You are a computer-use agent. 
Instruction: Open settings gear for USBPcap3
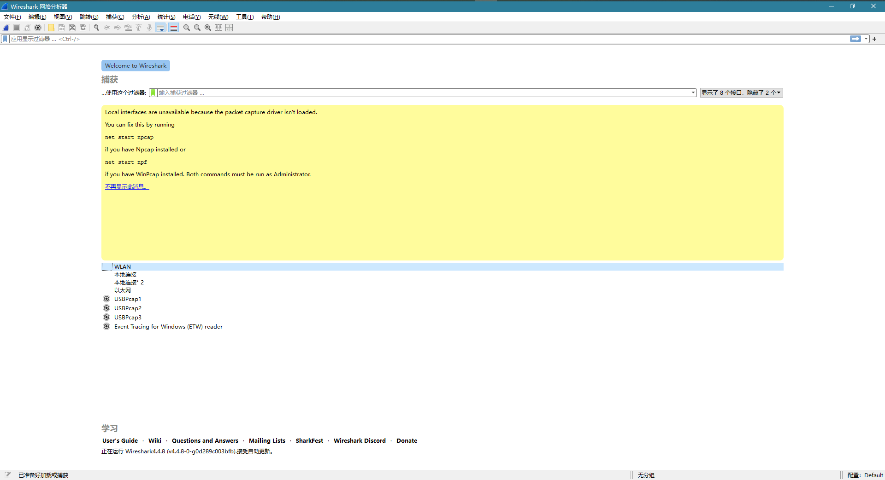point(106,318)
